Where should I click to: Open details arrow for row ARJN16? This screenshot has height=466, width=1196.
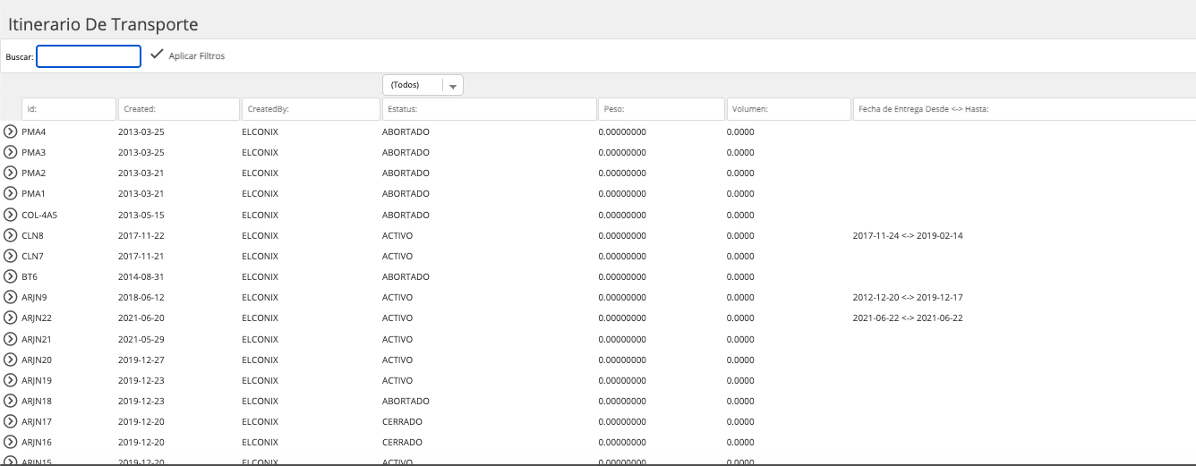click(11, 442)
